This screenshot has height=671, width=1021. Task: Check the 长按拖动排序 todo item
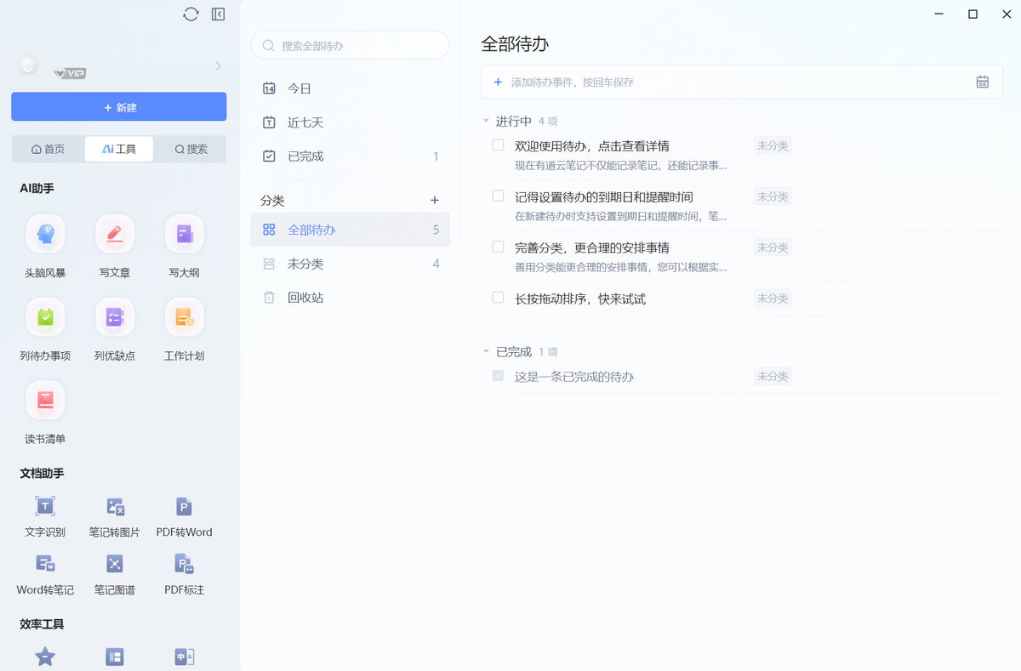click(x=498, y=299)
